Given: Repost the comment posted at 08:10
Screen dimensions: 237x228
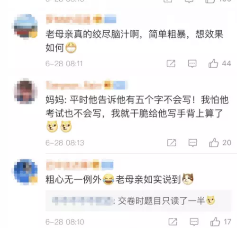Looking at the screenshot, I should point(173,222).
